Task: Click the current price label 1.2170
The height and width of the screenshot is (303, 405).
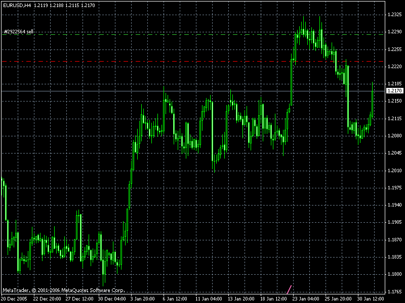Action: (395, 91)
